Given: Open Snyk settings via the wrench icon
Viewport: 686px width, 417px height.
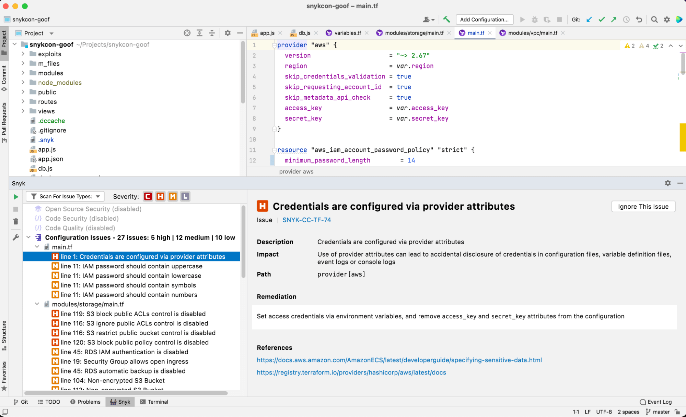Looking at the screenshot, I should (x=15, y=237).
